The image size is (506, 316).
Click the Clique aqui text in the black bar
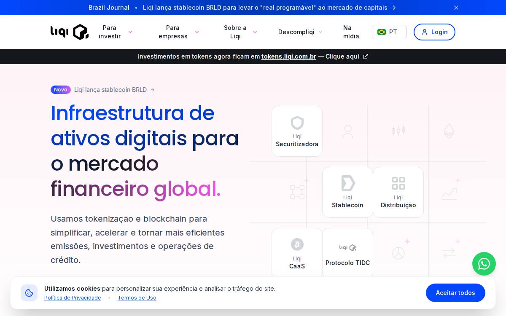pyautogui.click(x=342, y=56)
